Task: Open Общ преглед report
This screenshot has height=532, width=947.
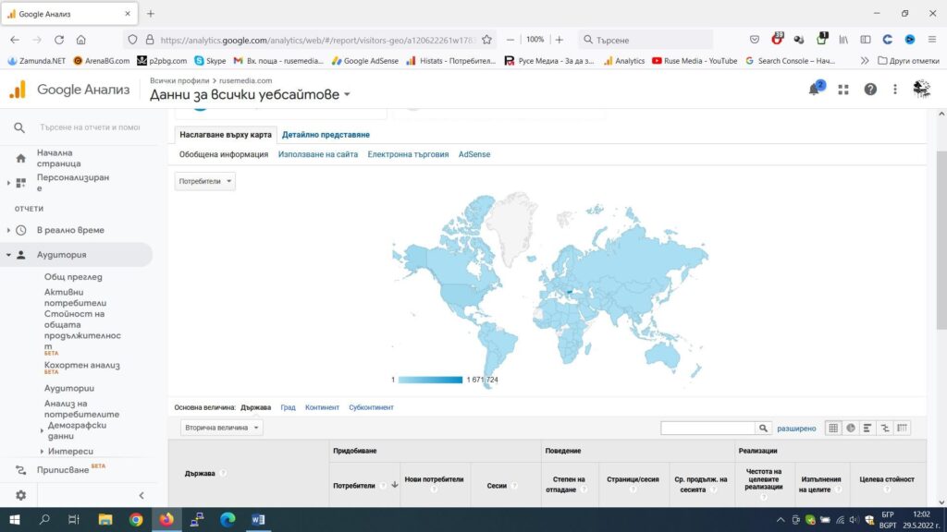Action: tap(73, 277)
